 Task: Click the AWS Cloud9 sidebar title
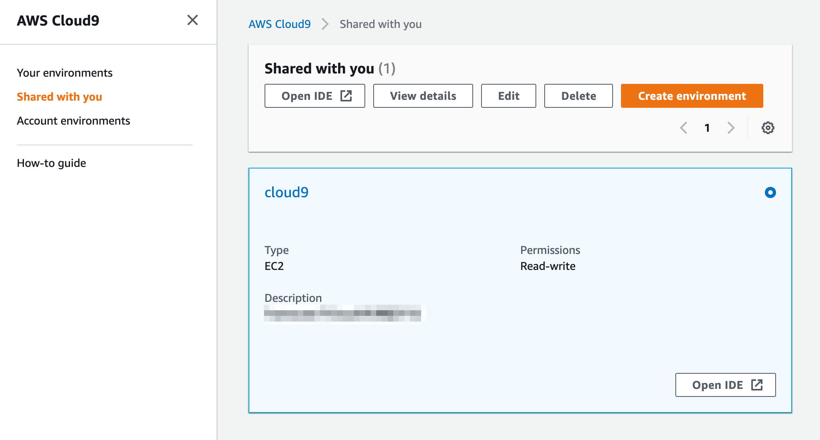tap(58, 20)
